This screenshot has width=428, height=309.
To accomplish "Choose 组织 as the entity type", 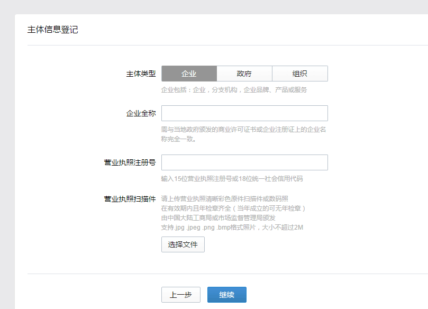I will tap(299, 74).
